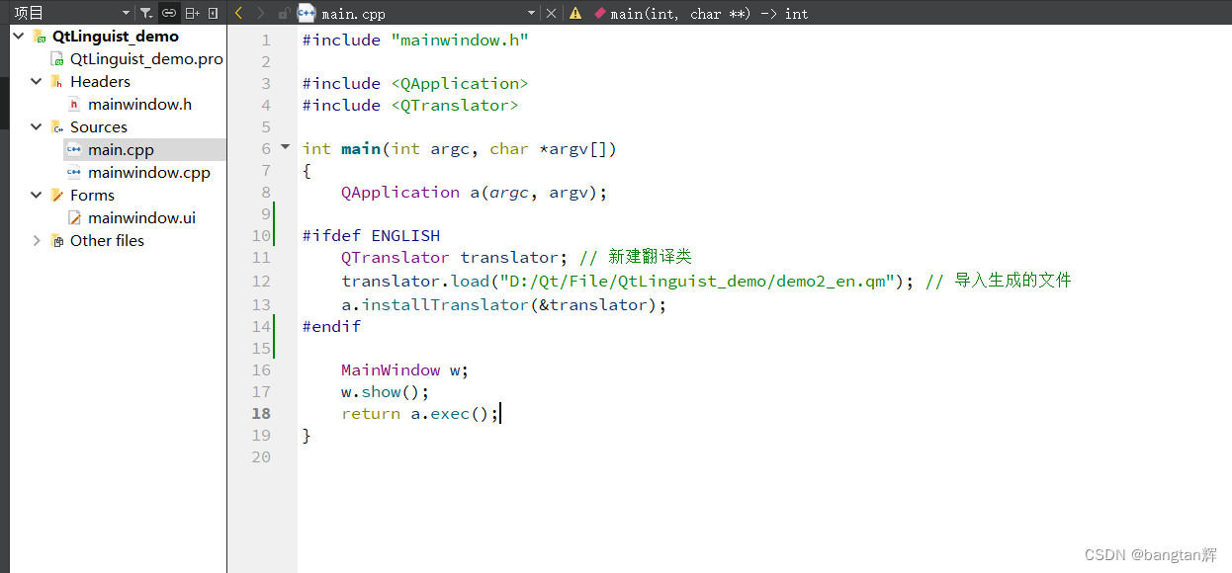Click on w.show(); line
Image resolution: width=1232 pixels, height=573 pixels.
[386, 391]
